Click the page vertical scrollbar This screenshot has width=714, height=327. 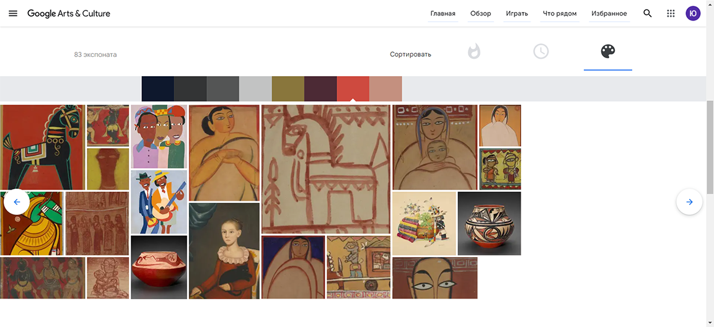click(710, 148)
